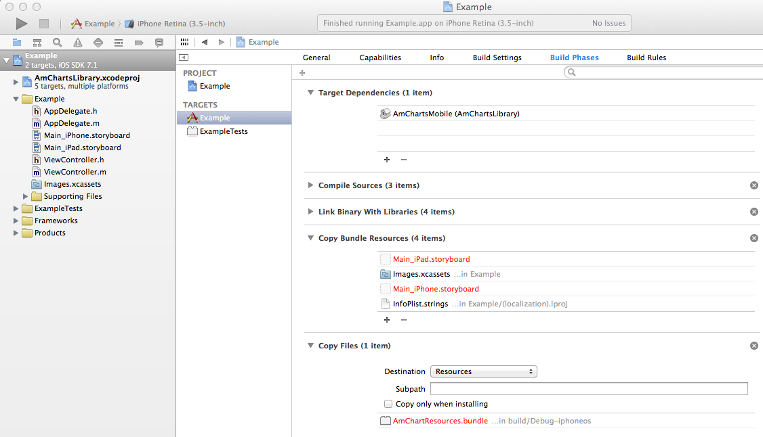
Task: Collapse the Example project root
Action: tap(6, 61)
